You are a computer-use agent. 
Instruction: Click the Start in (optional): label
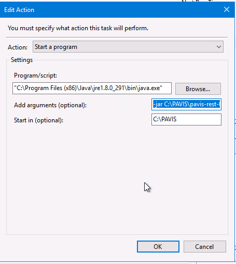click(38, 120)
